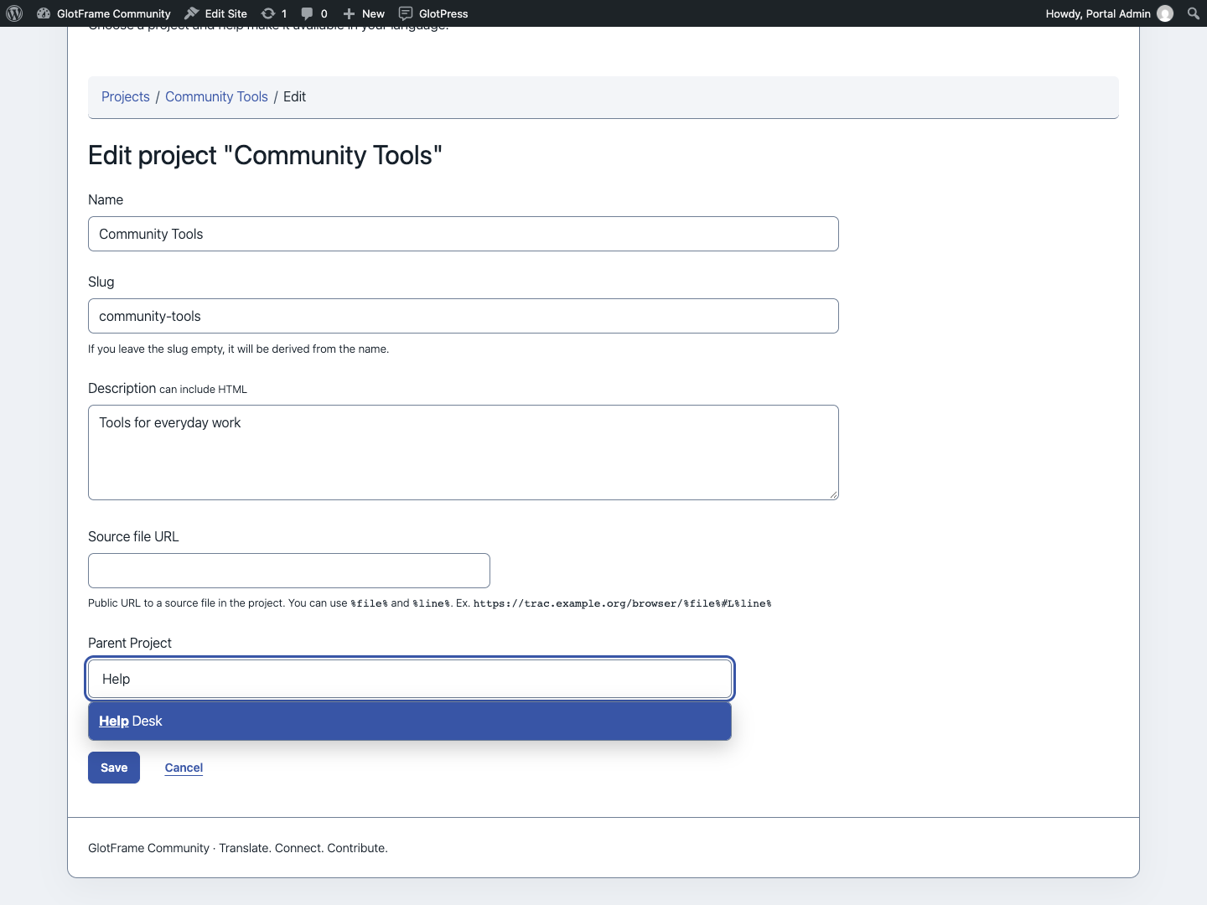Open the GlotPress toolbar menu
1207x905 pixels.
[x=433, y=13]
